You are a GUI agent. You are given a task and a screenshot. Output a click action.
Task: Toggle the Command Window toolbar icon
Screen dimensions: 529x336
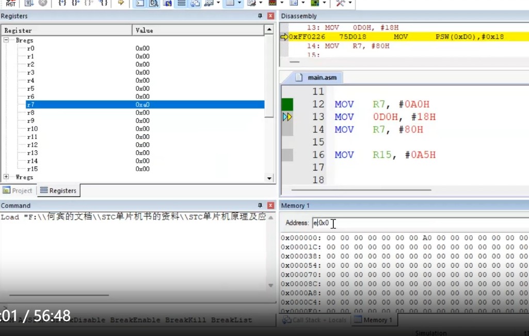[139, 3]
